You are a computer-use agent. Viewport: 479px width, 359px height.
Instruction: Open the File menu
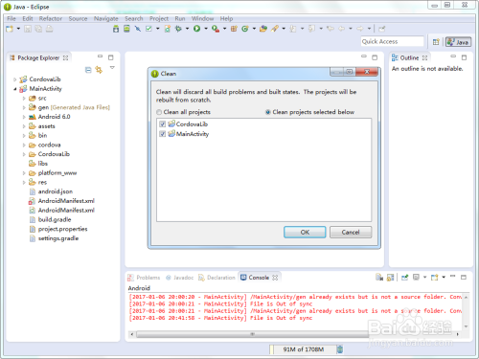11,18
